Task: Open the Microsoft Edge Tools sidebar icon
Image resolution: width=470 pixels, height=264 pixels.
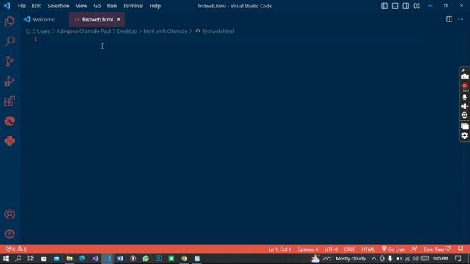Action: [10, 121]
